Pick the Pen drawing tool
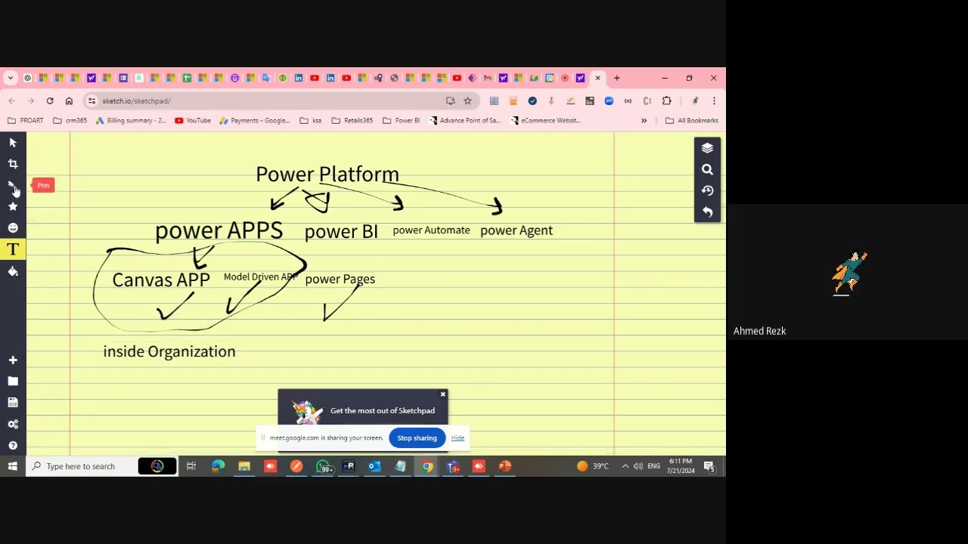968x544 pixels. point(13,185)
